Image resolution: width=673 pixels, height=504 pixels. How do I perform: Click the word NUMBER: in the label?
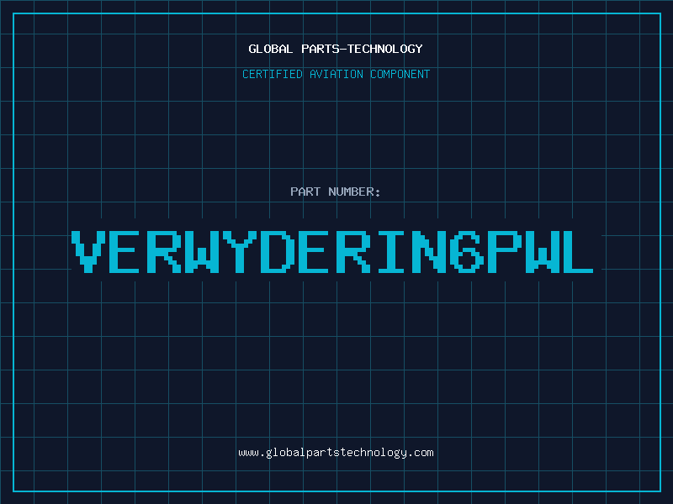point(354,192)
